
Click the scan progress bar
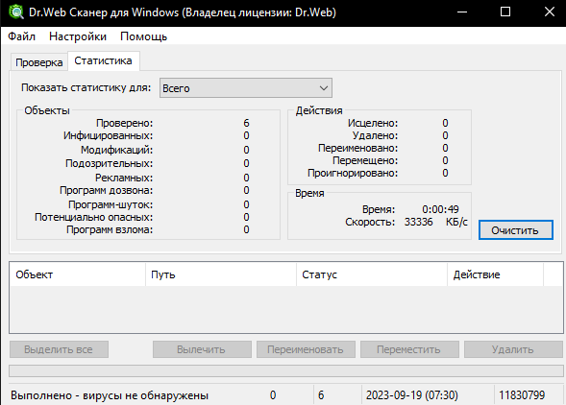(286, 370)
